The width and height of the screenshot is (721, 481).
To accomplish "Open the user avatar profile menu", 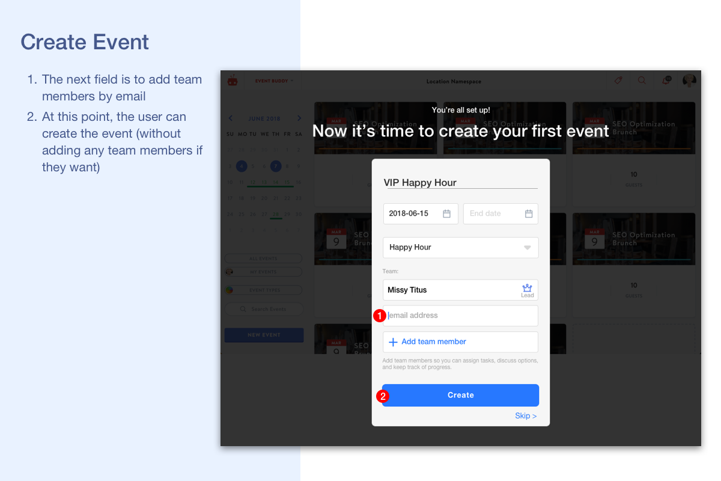I will 689,81.
